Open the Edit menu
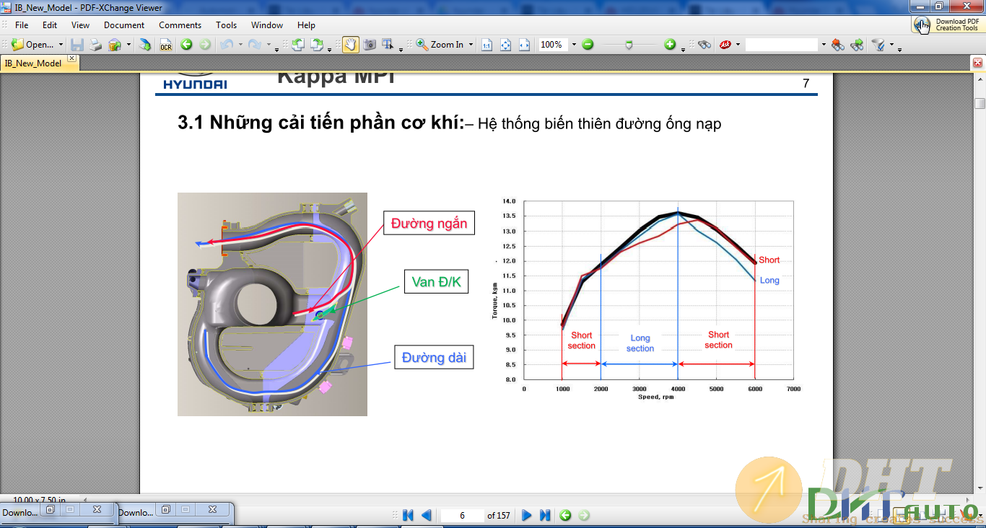Screen dimensions: 986x528 [49, 25]
